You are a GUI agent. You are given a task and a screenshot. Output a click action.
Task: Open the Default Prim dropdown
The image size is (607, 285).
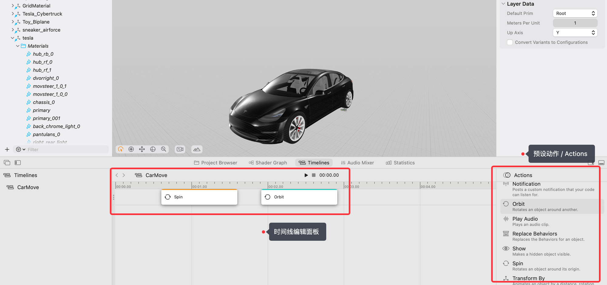click(575, 13)
